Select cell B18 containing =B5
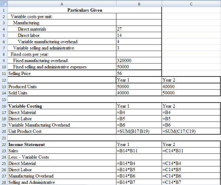Screen dimensions: 221x185 pyautogui.click(x=139, y=119)
